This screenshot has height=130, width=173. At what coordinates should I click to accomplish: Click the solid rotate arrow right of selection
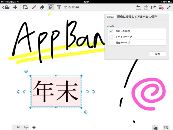point(87,92)
